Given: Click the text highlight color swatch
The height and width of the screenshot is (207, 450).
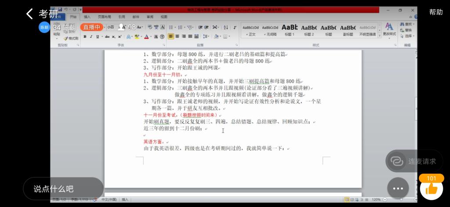Looking at the screenshot, I should [137, 37].
